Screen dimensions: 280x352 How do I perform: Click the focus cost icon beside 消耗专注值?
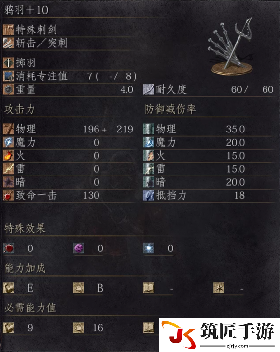point(9,76)
